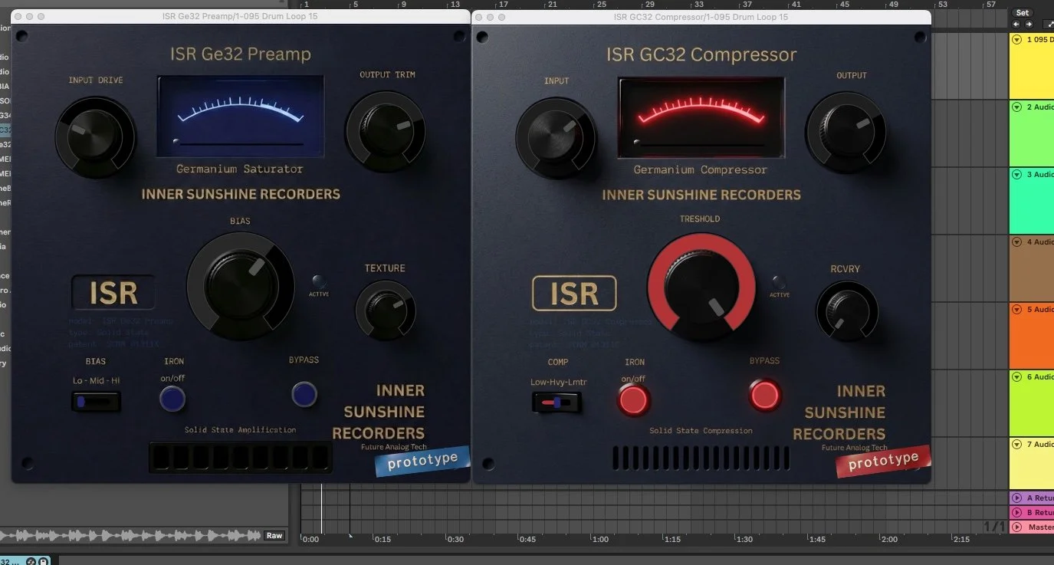The height and width of the screenshot is (565, 1054).
Task: Click the ACTIVE indicator LED on the Preamp
Action: coord(318,281)
